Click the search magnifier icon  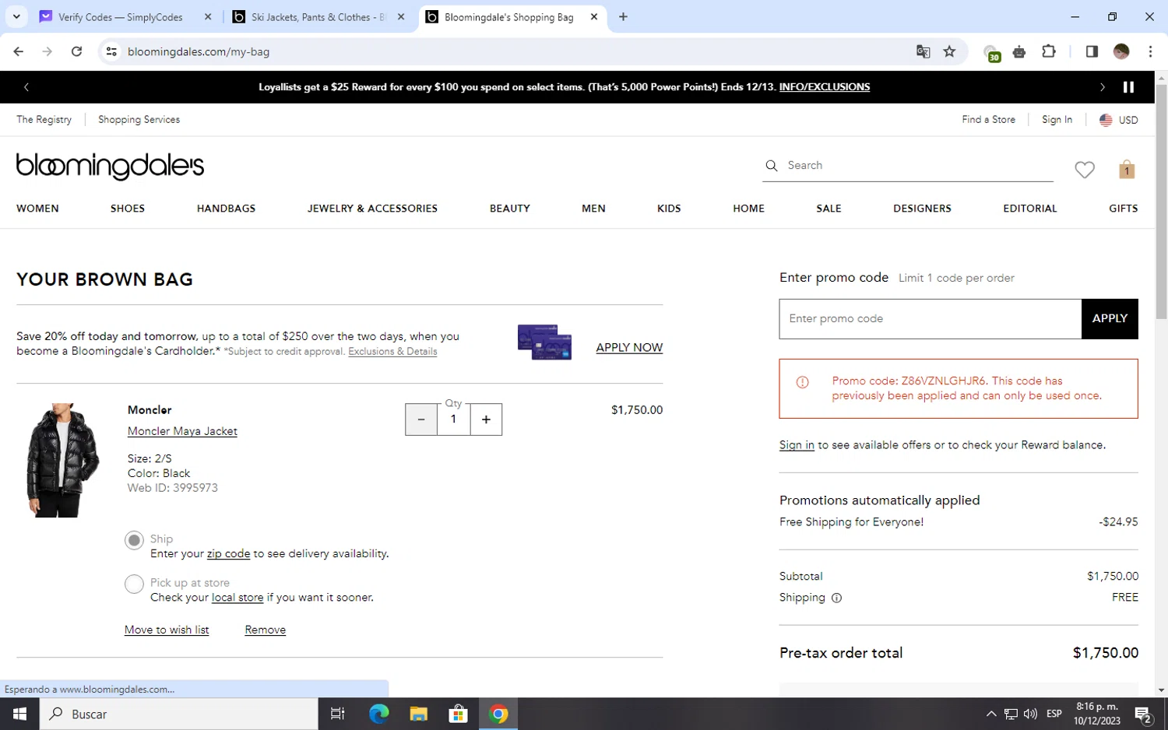pos(771,166)
